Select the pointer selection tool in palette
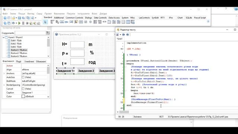Viewport: 238px width, 134px height. coord(45,22)
